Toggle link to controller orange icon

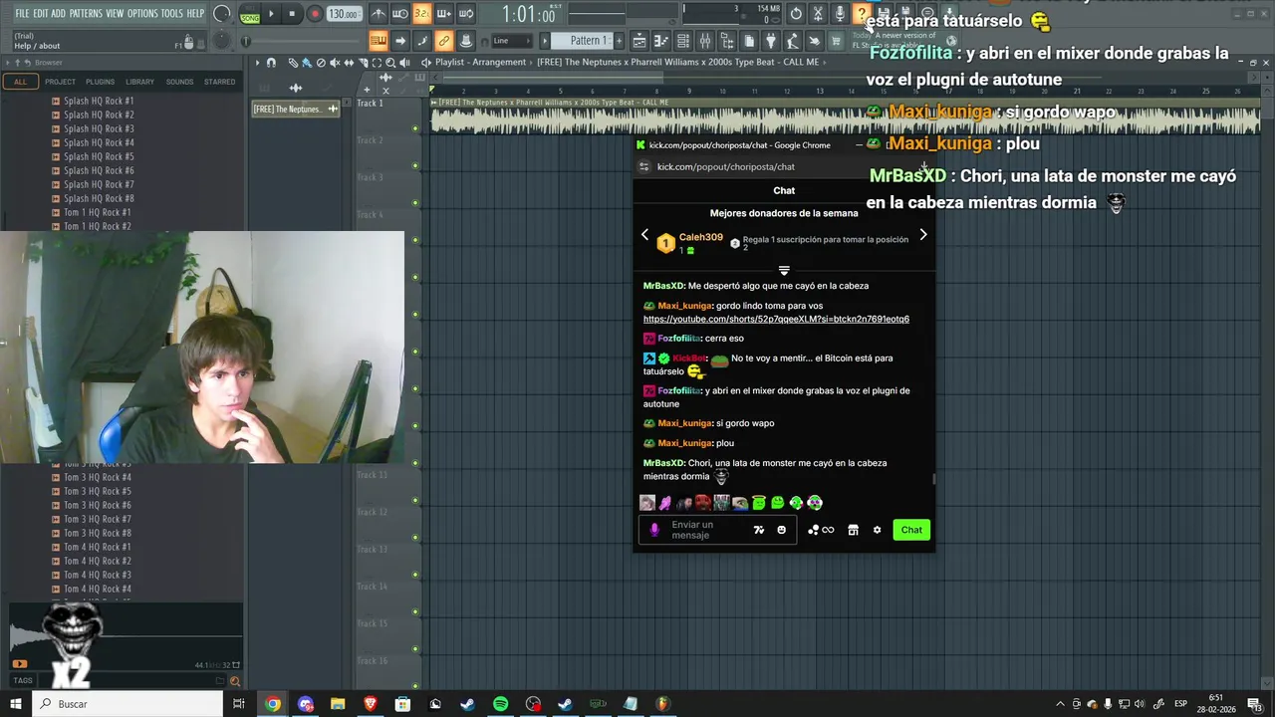point(444,41)
